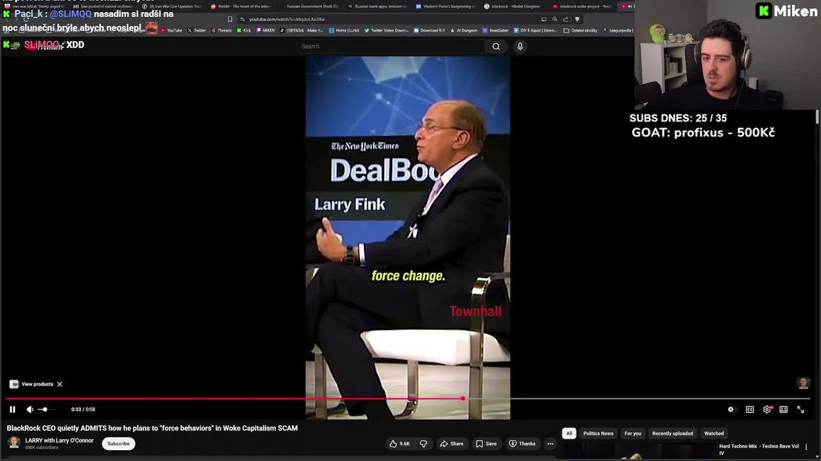Click the cast/screen icon in address bar
The height and width of the screenshot is (461, 821).
(544, 19)
